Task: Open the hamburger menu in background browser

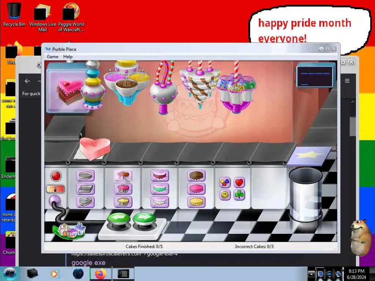Action: point(347,81)
